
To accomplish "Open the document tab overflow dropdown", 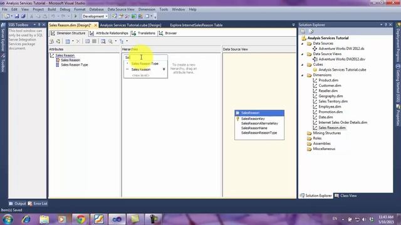I will click(x=293, y=25).
